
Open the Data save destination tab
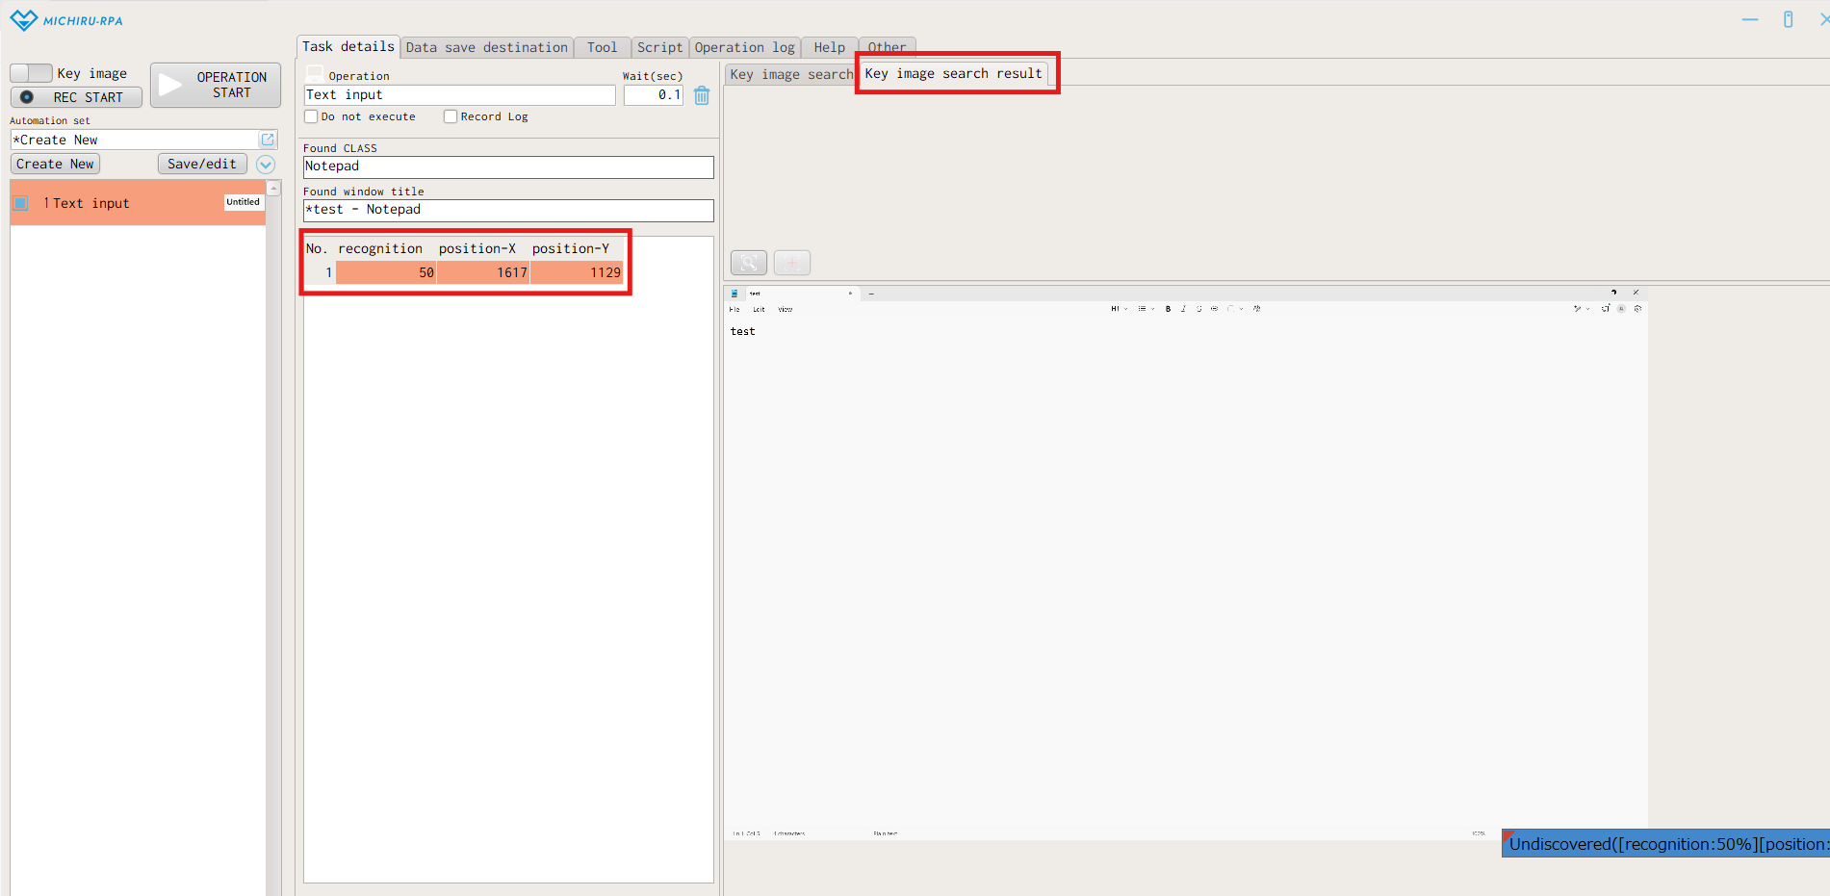(x=486, y=47)
